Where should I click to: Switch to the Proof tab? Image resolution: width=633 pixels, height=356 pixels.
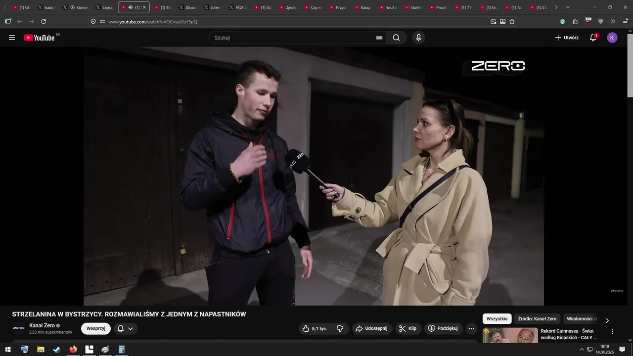(x=437, y=7)
